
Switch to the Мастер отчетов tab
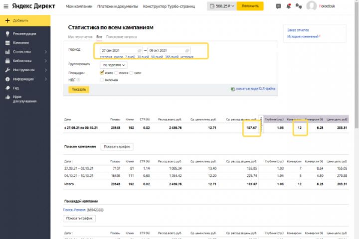81,37
